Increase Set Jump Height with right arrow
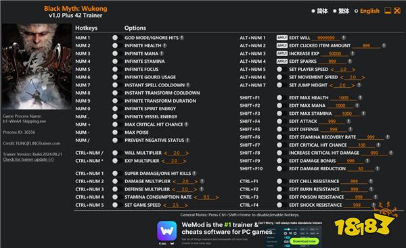The width and height of the screenshot is (406, 248). (x=353, y=85)
